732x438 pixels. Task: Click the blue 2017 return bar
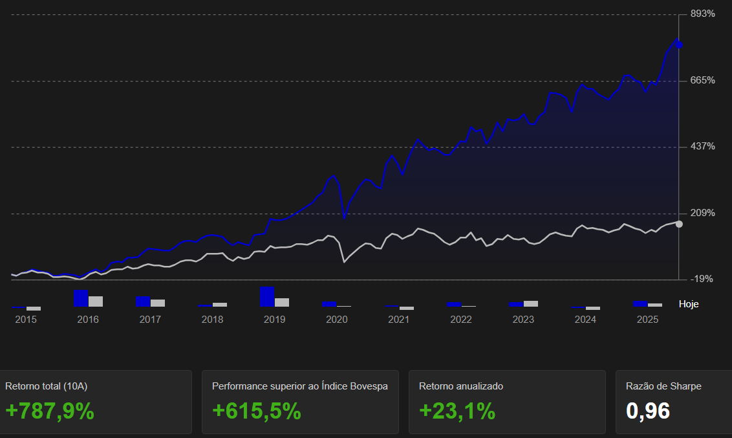142,301
